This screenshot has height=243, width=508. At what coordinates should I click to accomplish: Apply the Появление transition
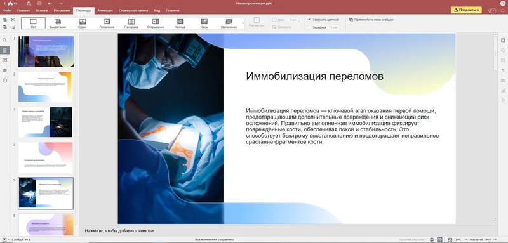107,23
